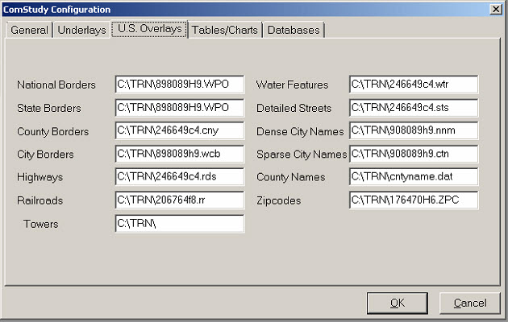Click the Water Features label
The image size is (508, 322).
292,85
